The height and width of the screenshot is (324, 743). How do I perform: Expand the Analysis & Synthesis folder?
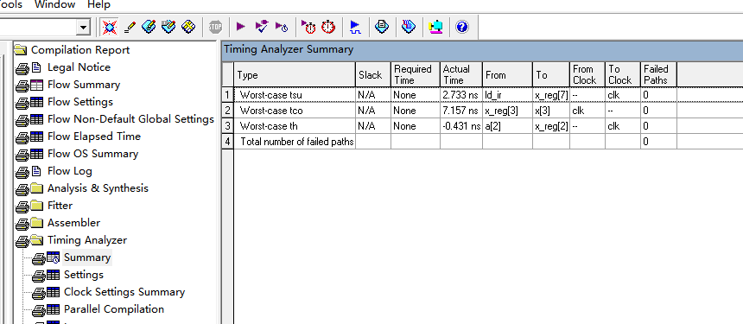pyautogui.click(x=98, y=188)
